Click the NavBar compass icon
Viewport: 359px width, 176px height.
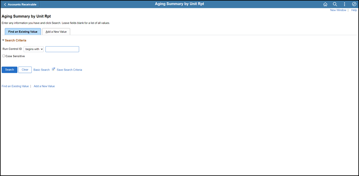pos(354,4)
